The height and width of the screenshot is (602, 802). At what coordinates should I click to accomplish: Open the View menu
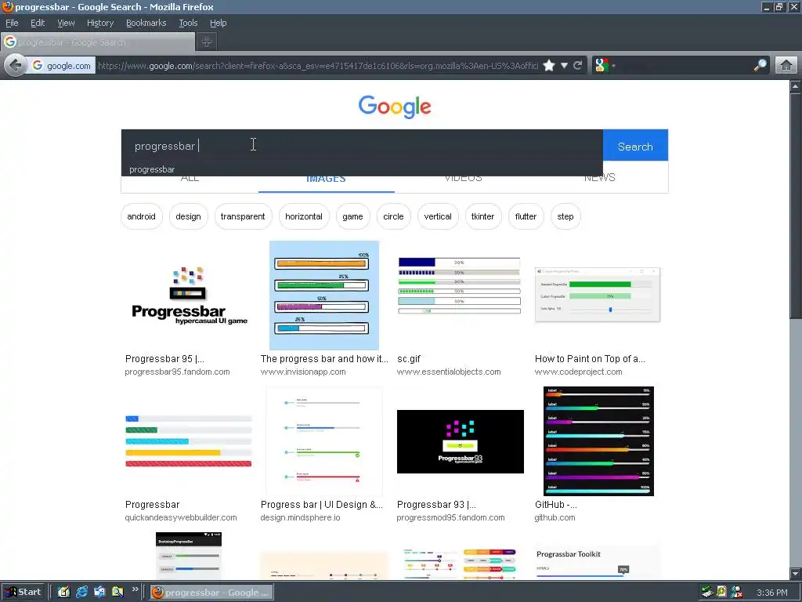pos(66,23)
